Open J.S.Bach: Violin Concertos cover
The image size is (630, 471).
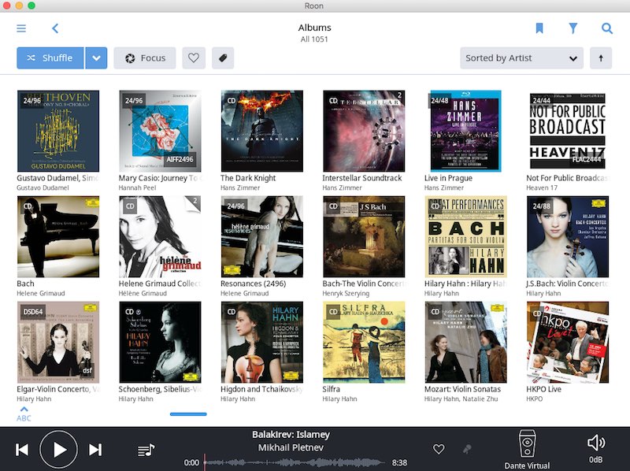[568, 237]
